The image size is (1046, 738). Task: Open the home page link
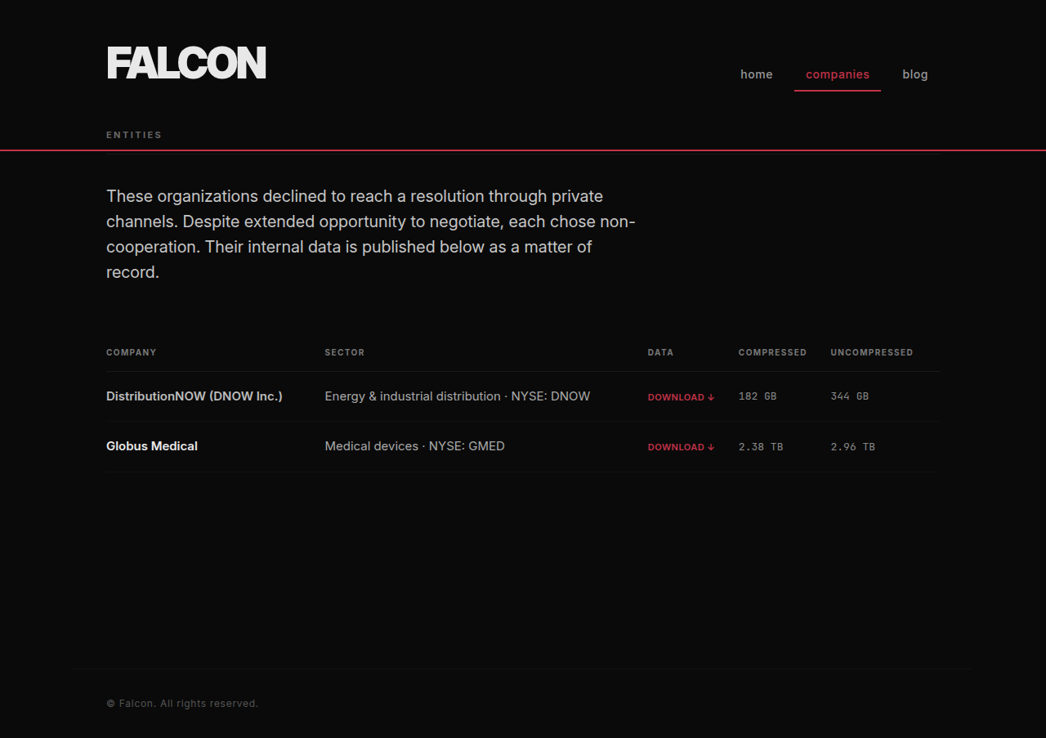tap(757, 74)
